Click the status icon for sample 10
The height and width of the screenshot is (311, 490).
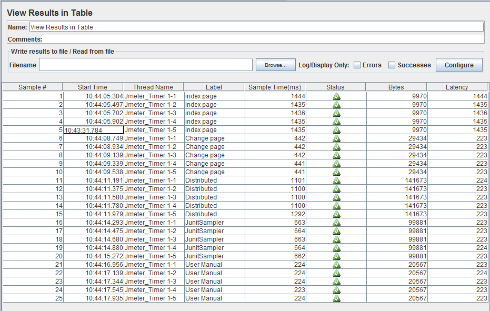(336, 172)
